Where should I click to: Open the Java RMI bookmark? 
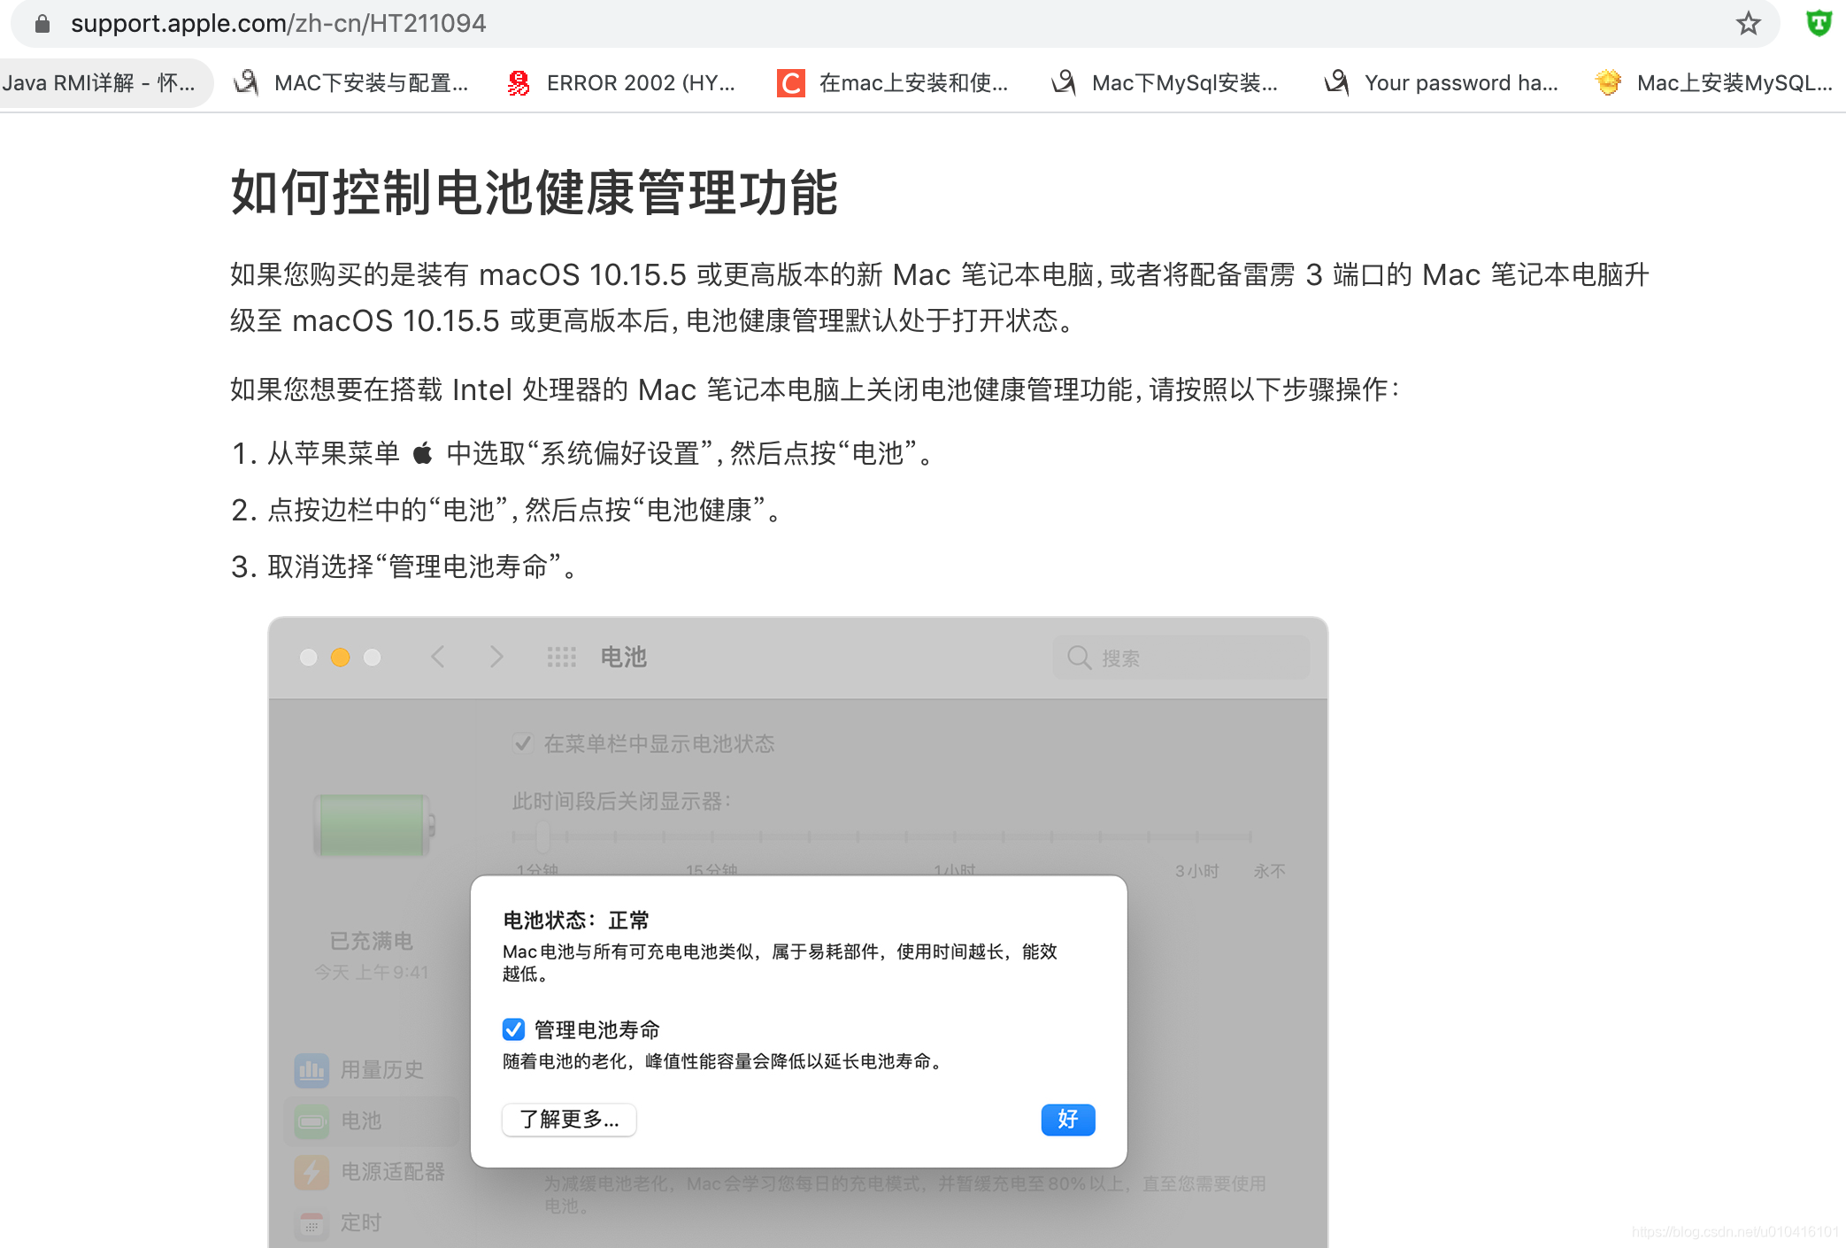[x=97, y=83]
